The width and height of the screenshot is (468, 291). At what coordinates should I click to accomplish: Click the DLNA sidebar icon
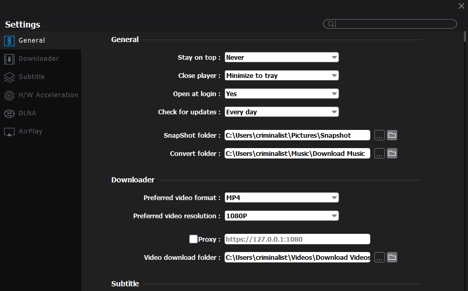9,113
